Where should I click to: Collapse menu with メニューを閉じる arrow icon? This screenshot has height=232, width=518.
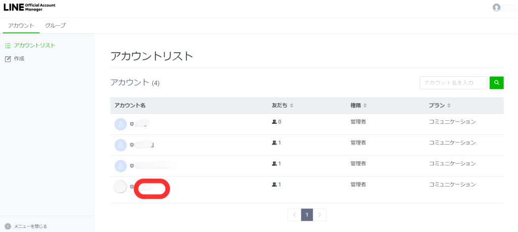point(8,226)
